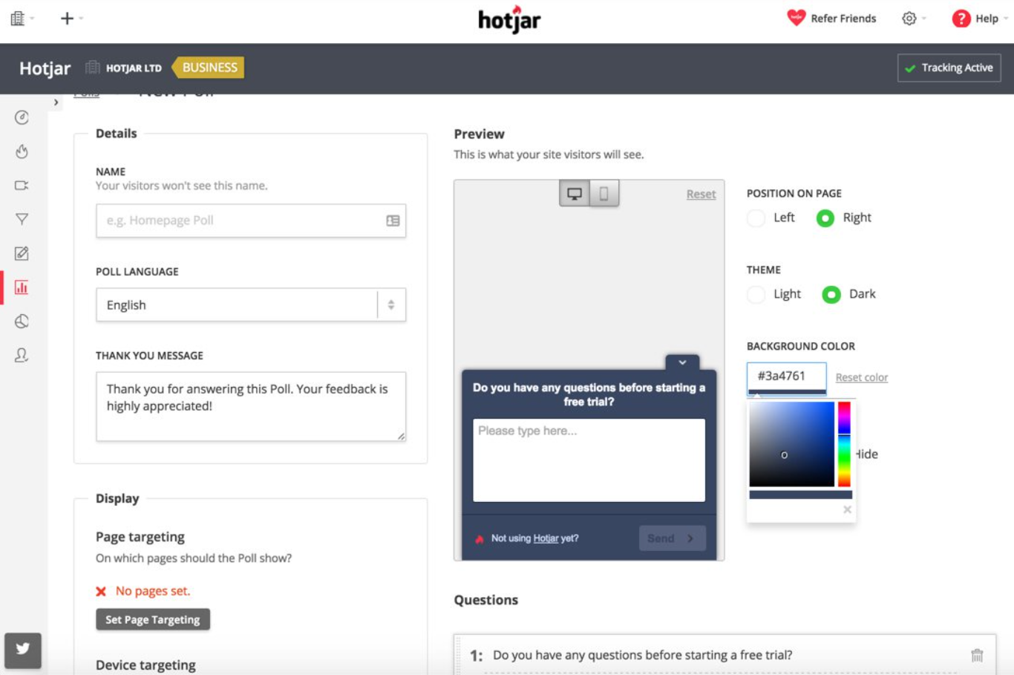The width and height of the screenshot is (1014, 675).
Task: Open Surveys pie chart sidebar icon
Action: pyautogui.click(x=22, y=322)
